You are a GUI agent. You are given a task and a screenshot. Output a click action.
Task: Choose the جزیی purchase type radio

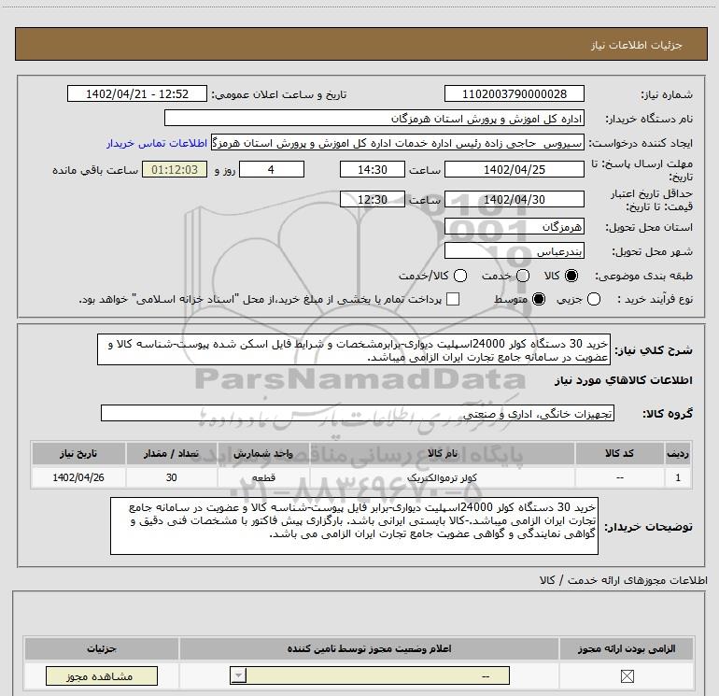[593, 299]
